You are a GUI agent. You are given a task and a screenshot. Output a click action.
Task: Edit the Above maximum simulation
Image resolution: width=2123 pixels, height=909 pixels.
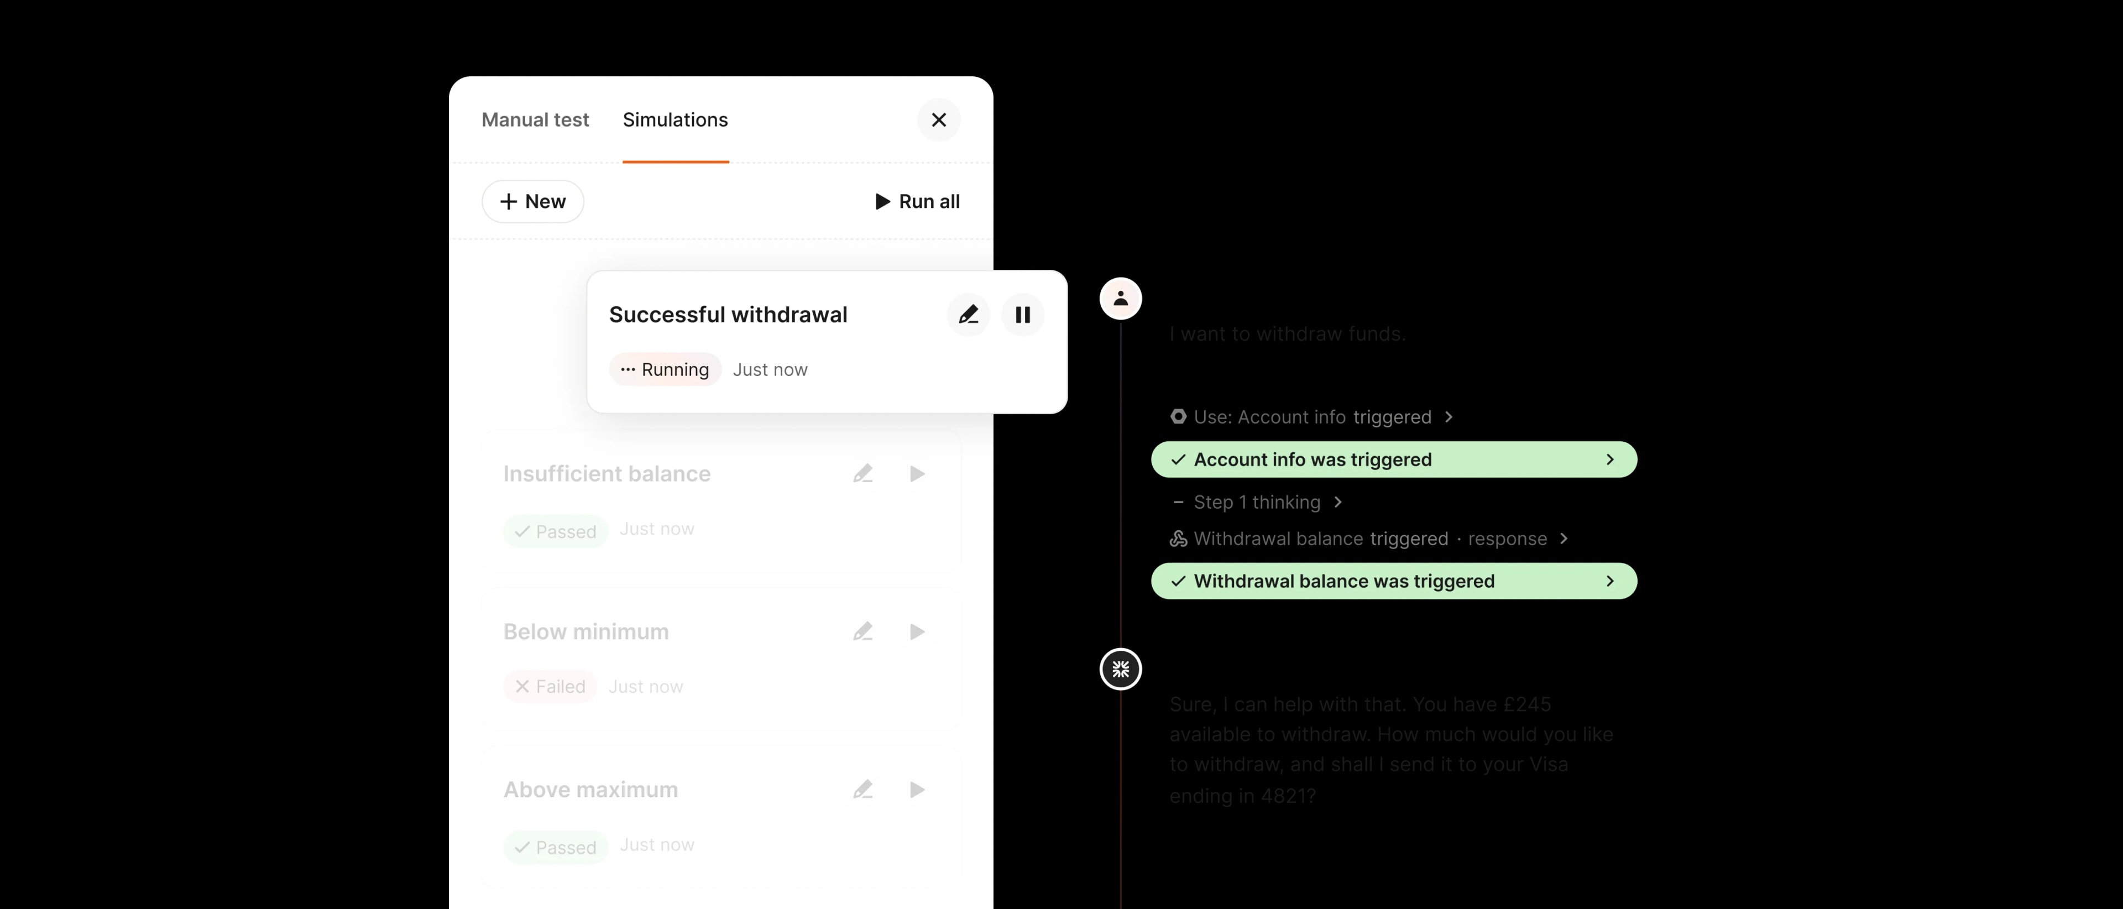863,790
